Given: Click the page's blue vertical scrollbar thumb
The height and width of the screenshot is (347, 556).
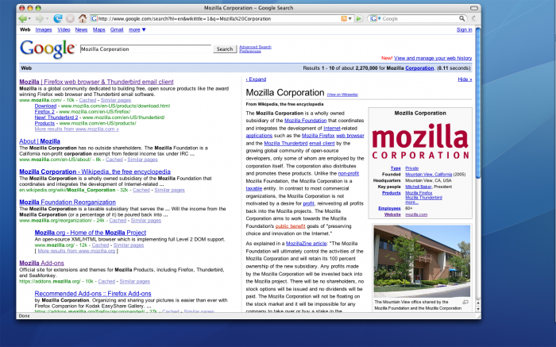Looking at the screenshot, I should (477, 102).
